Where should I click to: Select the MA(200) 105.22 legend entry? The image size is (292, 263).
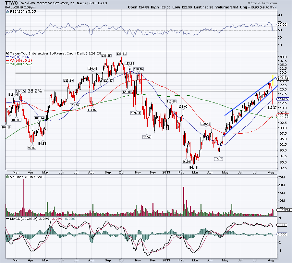pos(19,64)
